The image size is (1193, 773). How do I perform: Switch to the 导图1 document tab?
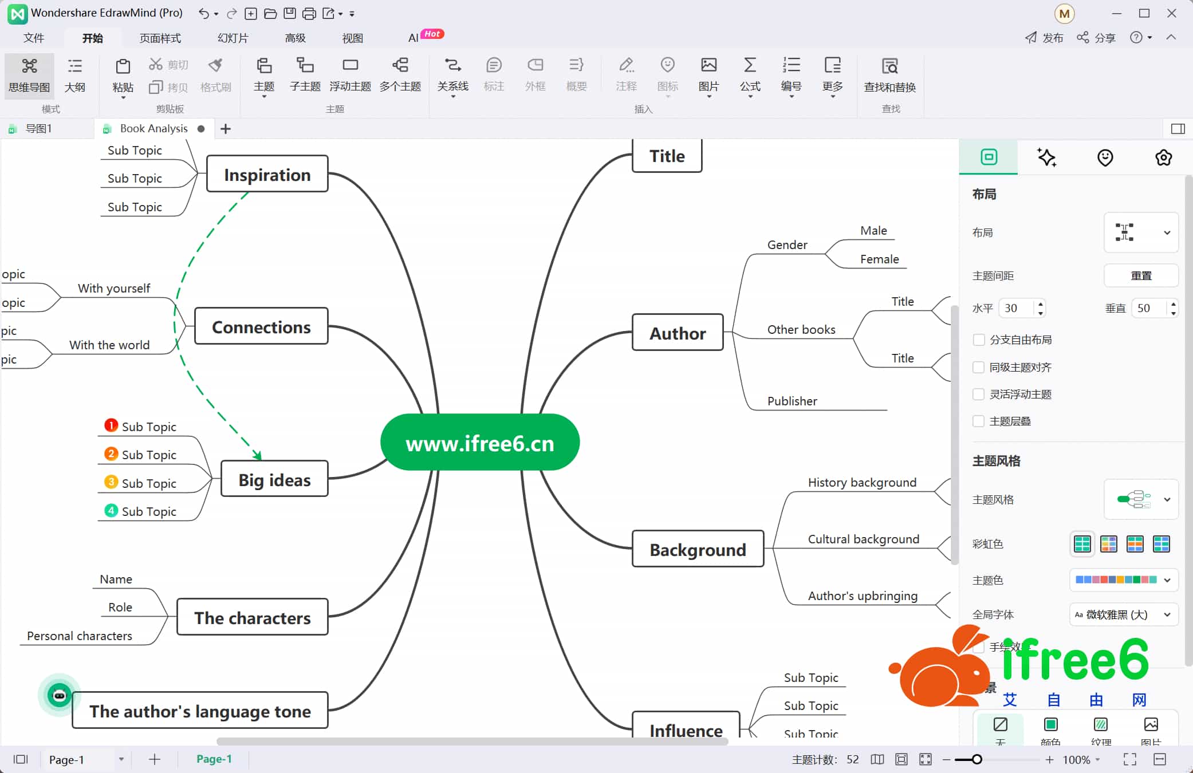pyautogui.click(x=38, y=129)
